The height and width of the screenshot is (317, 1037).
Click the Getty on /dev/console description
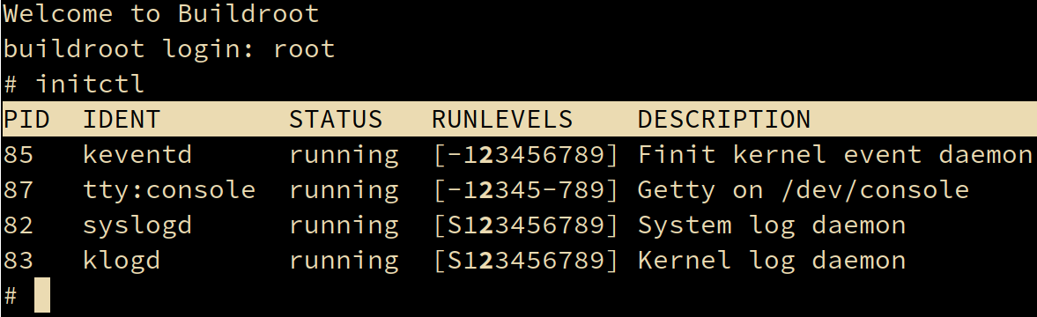[x=803, y=190]
